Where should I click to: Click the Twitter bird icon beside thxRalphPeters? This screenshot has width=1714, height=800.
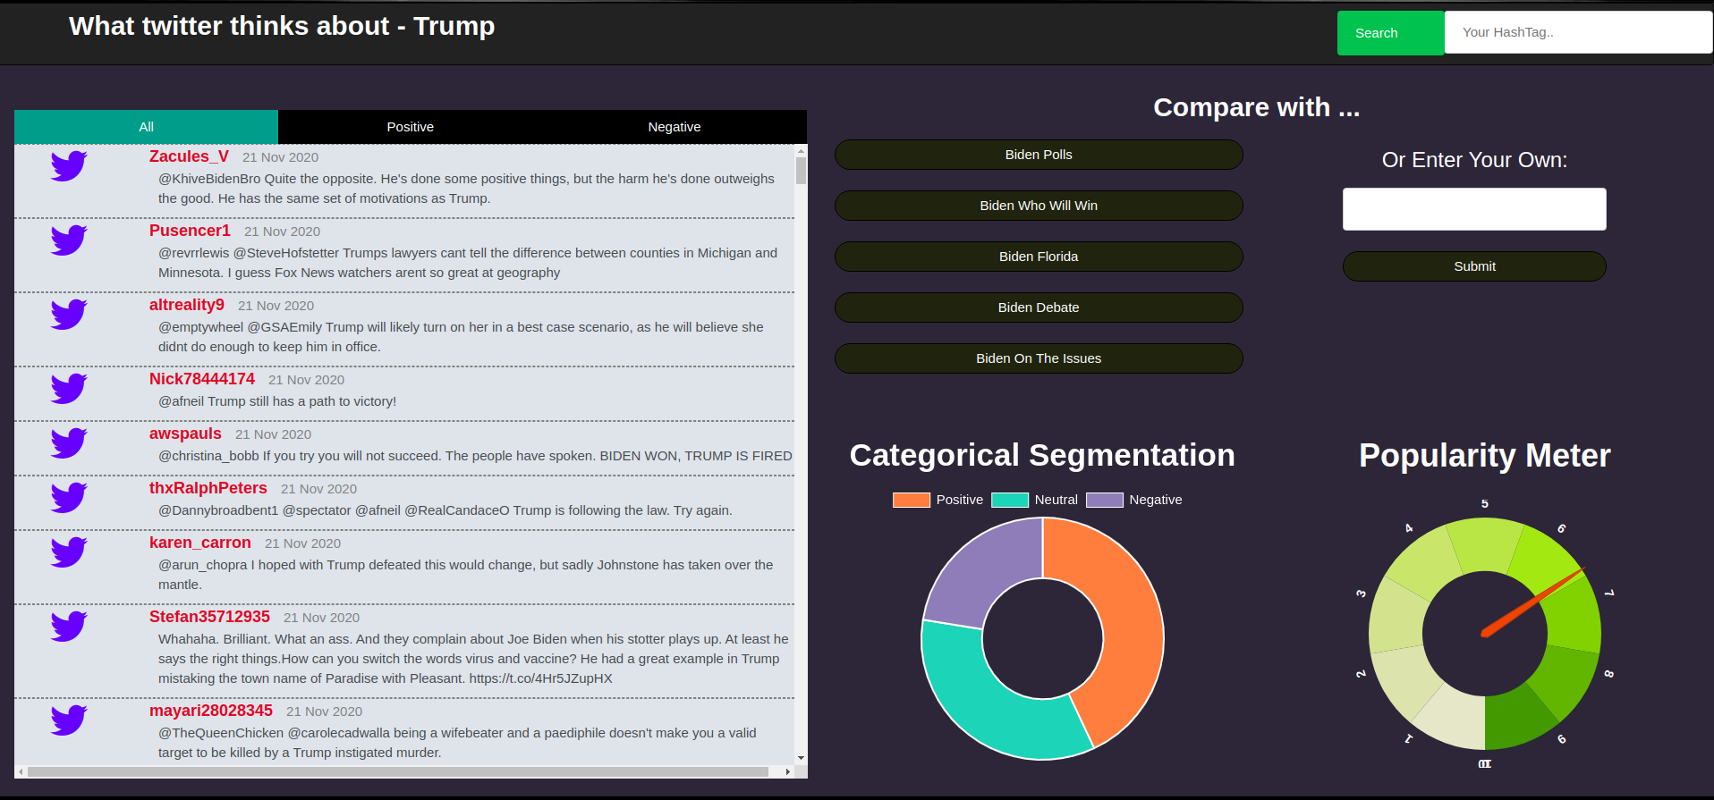pyautogui.click(x=69, y=498)
